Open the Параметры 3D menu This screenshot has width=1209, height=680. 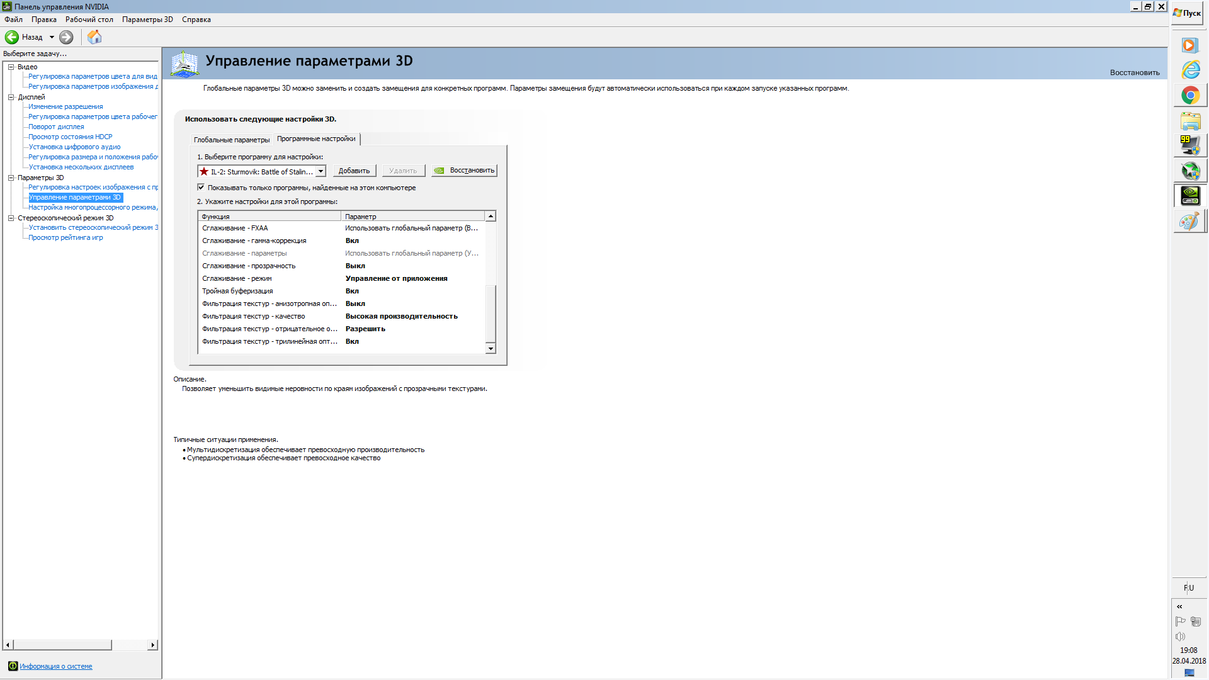point(147,20)
